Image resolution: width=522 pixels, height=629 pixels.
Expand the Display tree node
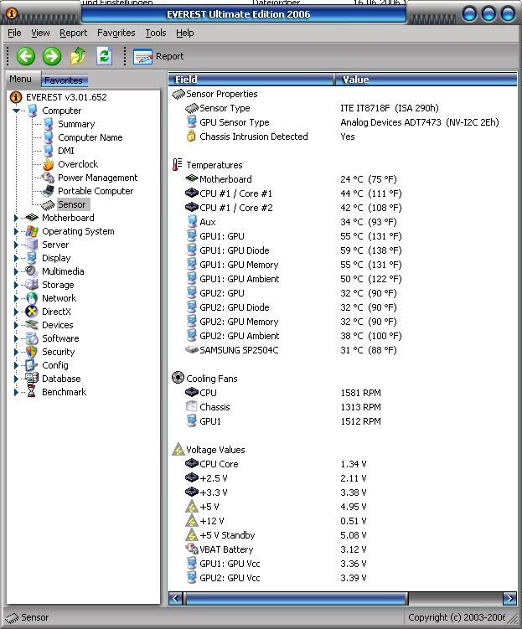(16, 258)
